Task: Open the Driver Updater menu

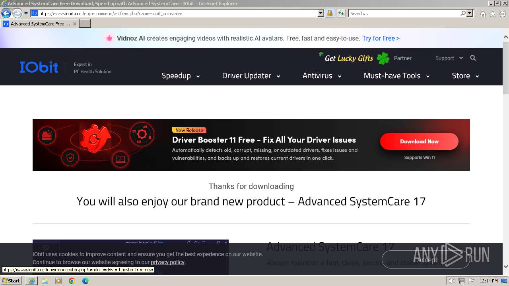Action: pyautogui.click(x=251, y=76)
